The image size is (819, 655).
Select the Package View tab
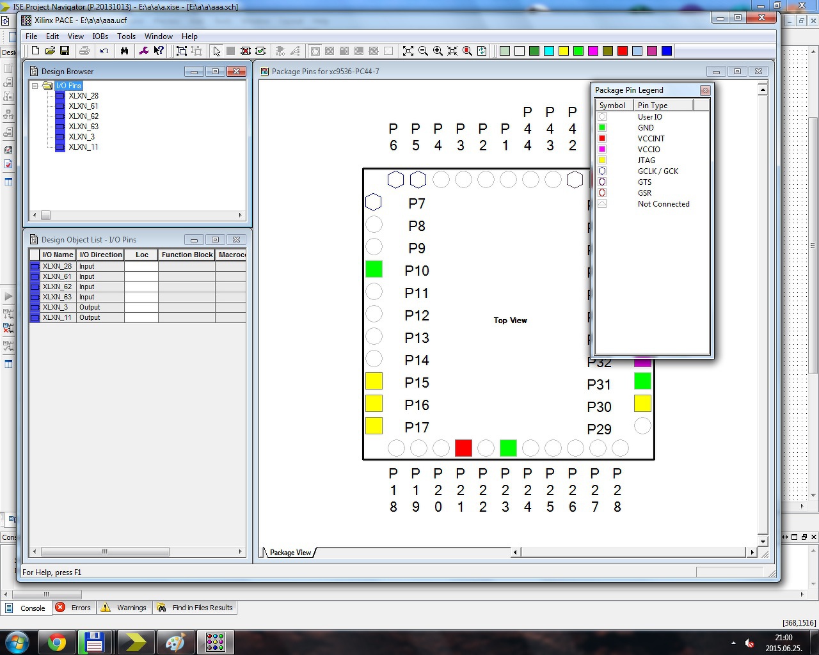pos(290,553)
